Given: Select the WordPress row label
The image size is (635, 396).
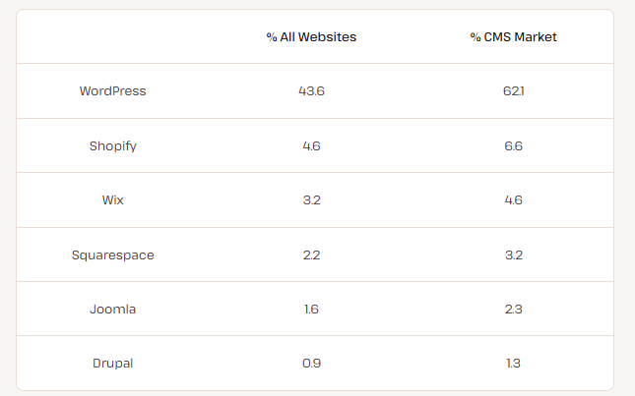Looking at the screenshot, I should tap(112, 91).
